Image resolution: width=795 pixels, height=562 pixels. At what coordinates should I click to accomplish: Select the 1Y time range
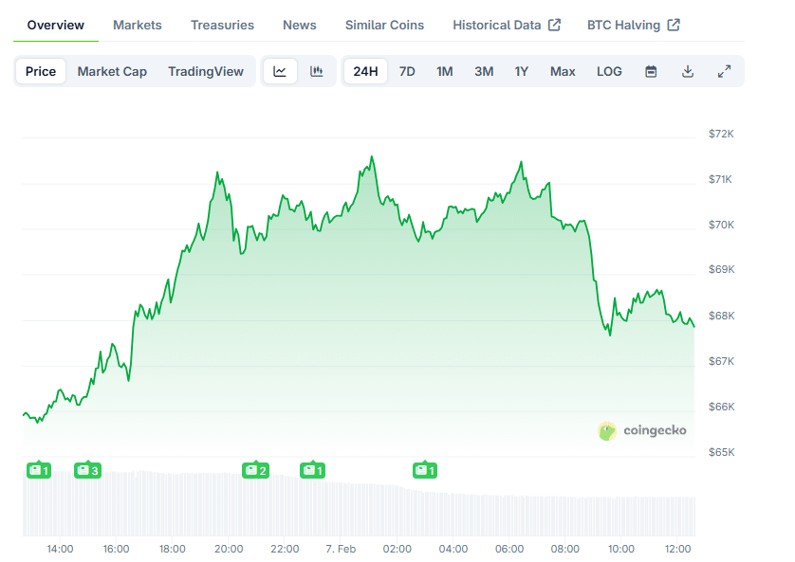click(521, 71)
